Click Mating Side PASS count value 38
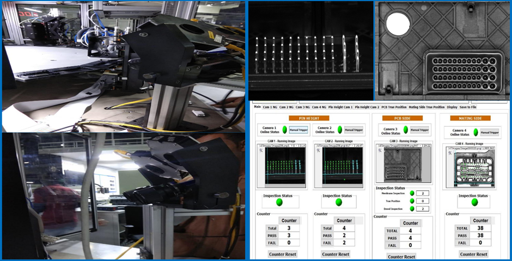This screenshot has width=512, height=261. (x=480, y=235)
